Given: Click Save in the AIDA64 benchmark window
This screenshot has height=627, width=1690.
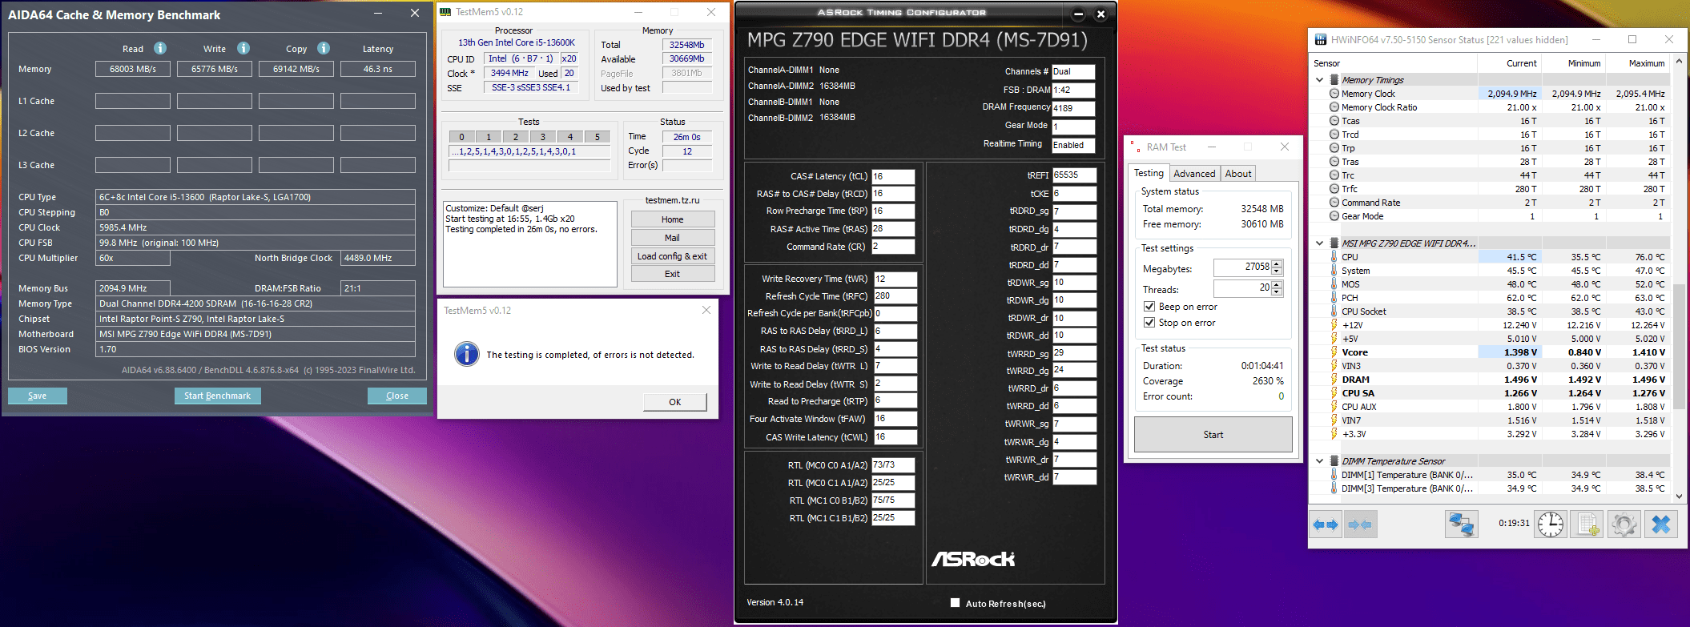Looking at the screenshot, I should (38, 396).
